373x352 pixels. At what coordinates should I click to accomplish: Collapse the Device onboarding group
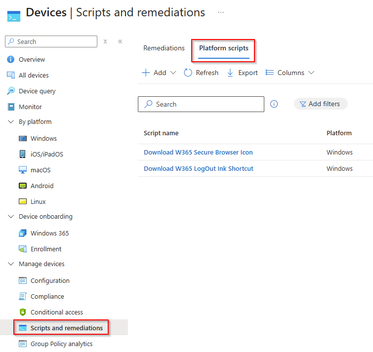[11, 217]
